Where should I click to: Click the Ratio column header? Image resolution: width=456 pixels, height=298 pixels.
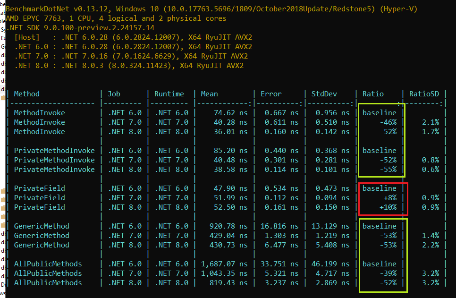tap(373, 94)
